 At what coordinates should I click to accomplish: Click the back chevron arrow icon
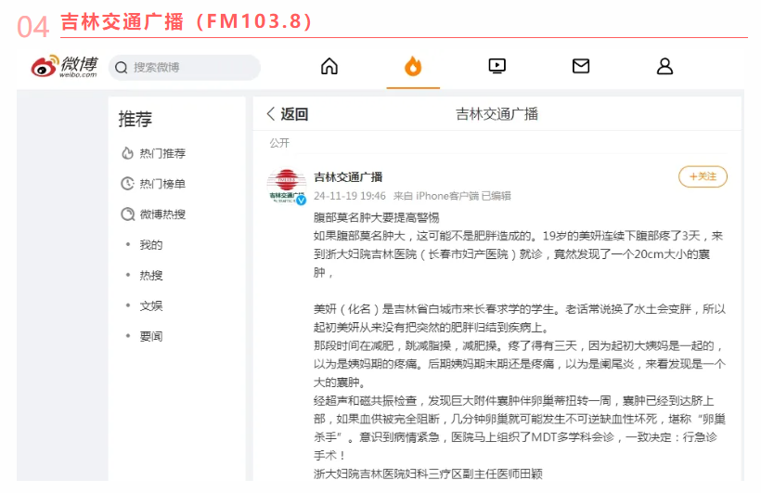271,114
